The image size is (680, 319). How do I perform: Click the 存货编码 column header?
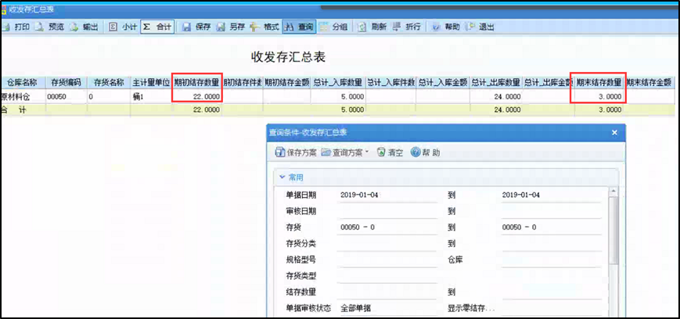click(x=66, y=82)
